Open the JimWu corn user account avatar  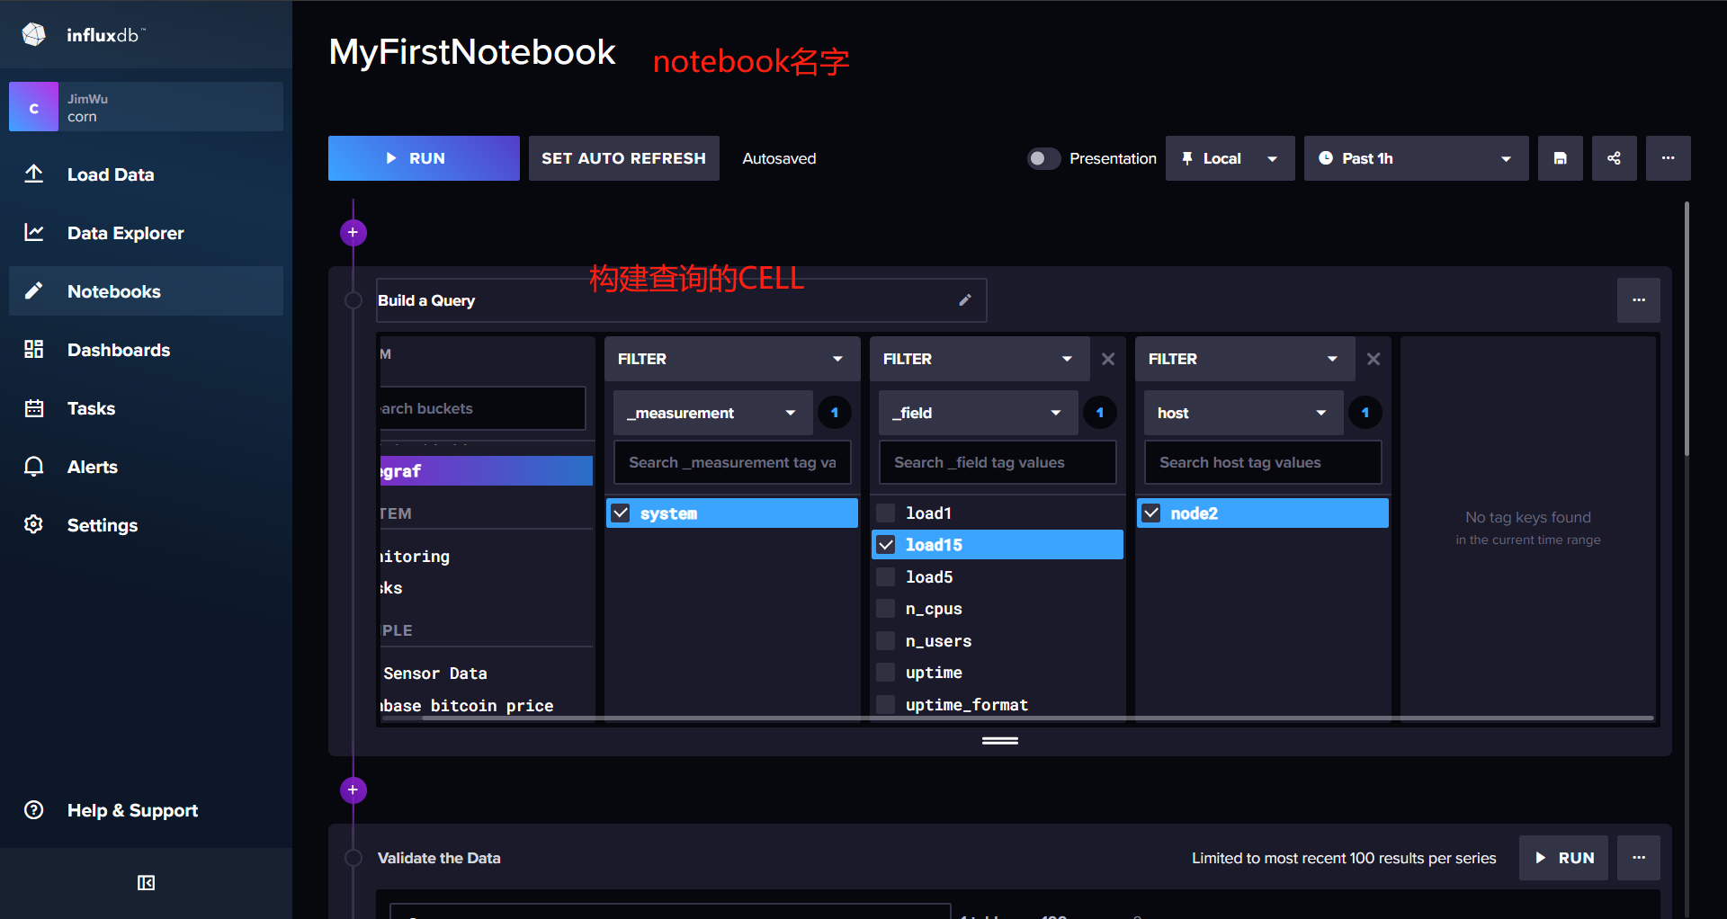[x=34, y=107]
